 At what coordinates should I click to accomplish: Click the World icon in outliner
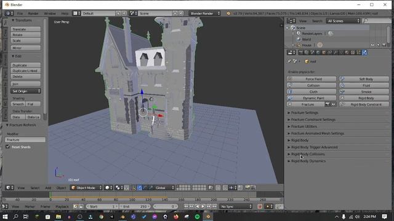coord(299,39)
